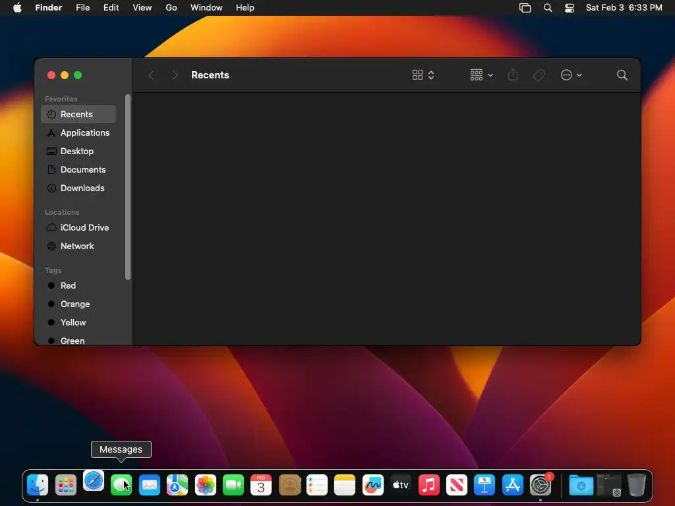The image size is (675, 506).
Task: Select iCloud Drive in the sidebar
Action: pyautogui.click(x=78, y=227)
